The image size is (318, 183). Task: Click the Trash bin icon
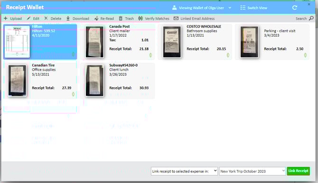click(x=121, y=18)
